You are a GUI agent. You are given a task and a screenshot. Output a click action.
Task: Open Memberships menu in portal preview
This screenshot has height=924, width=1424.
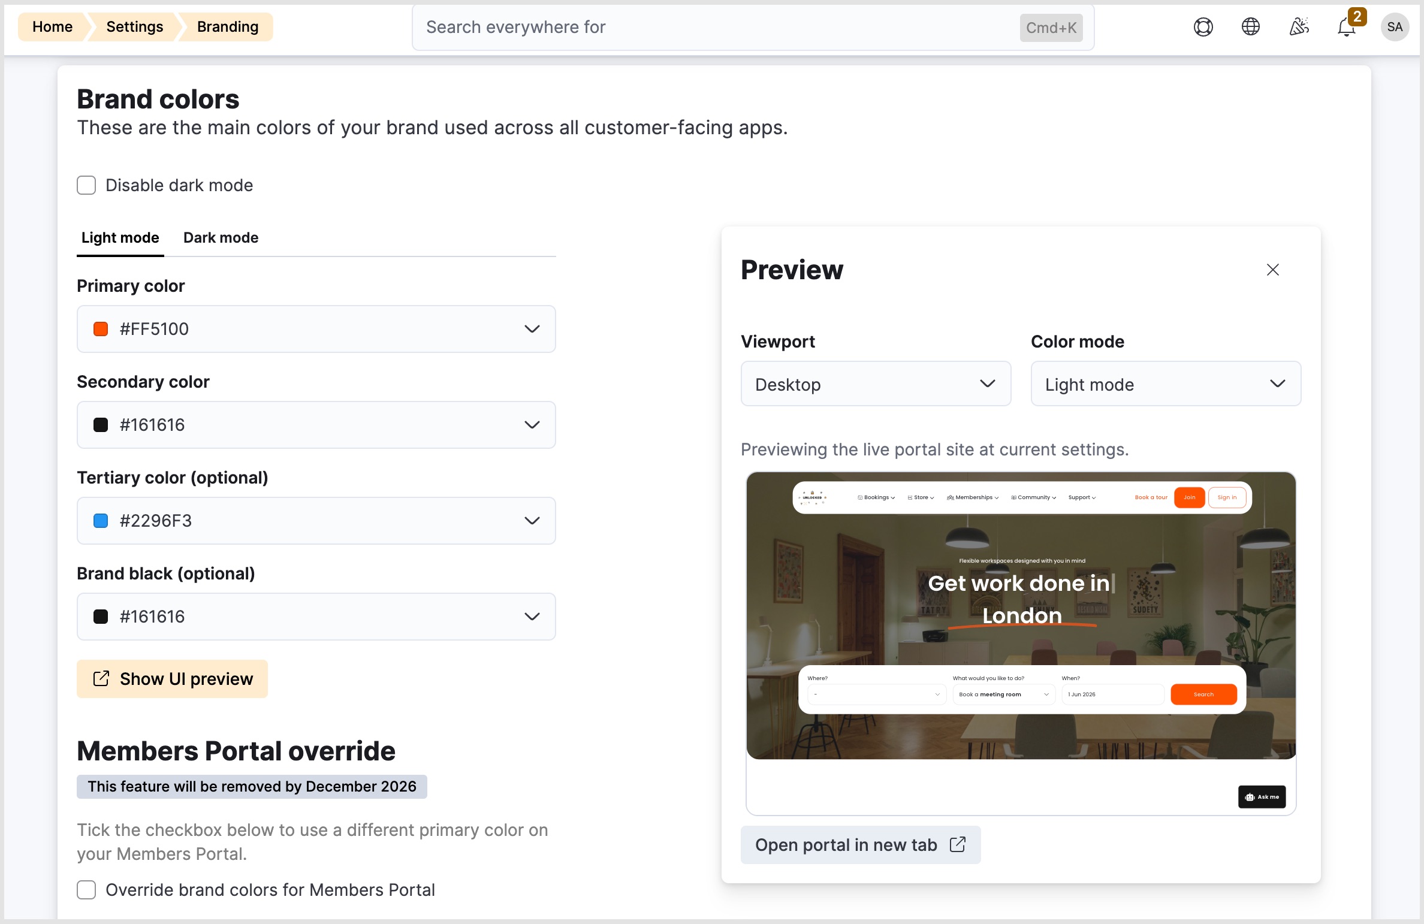pos(973,497)
